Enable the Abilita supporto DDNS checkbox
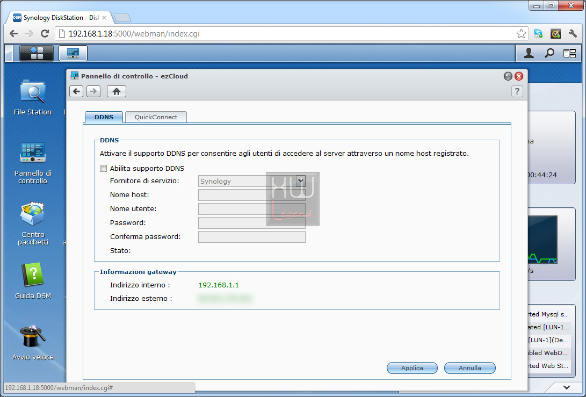Viewport: 586px width, 397px height. point(104,169)
